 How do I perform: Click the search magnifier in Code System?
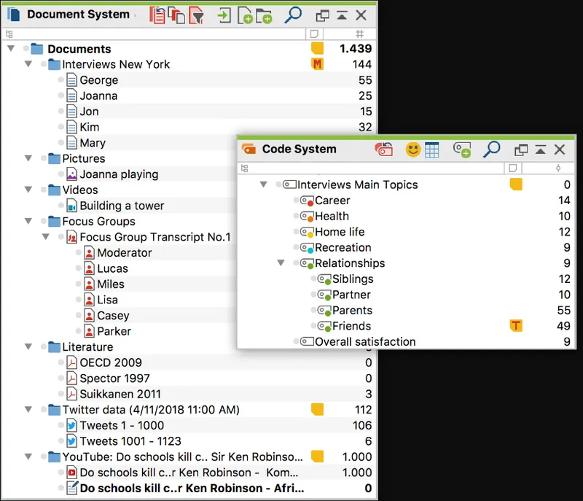pyautogui.click(x=491, y=149)
